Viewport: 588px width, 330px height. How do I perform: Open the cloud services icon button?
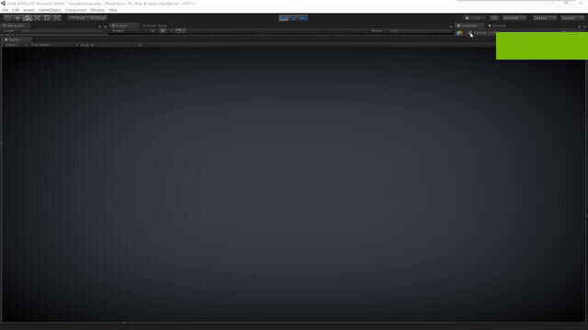494,18
